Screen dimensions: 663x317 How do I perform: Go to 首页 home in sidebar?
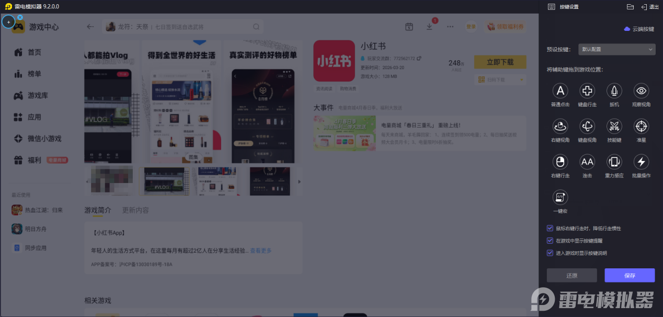28,52
